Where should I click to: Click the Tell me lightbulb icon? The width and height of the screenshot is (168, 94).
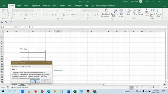93,6
